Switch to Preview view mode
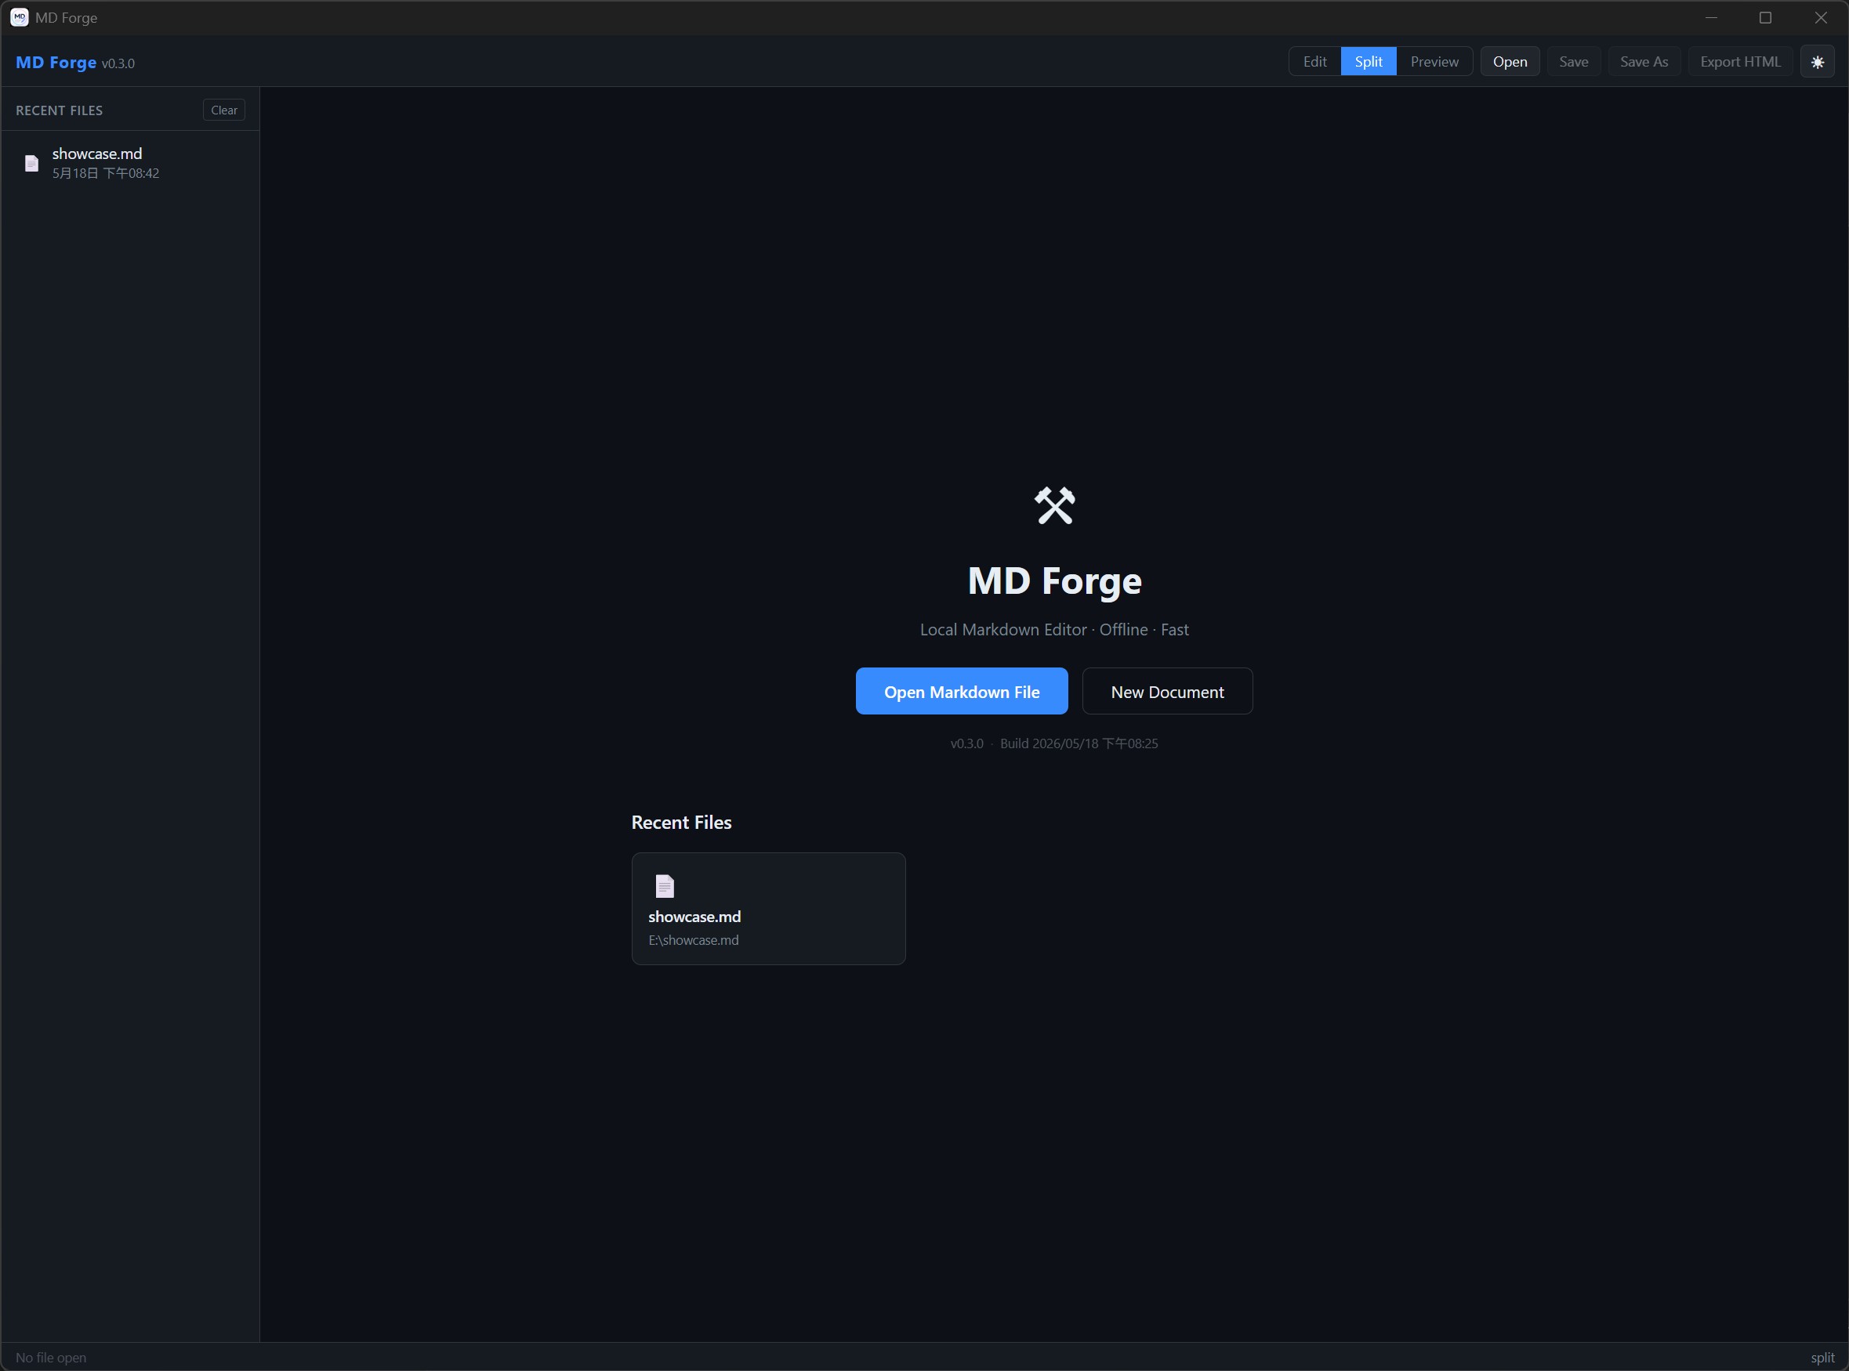This screenshot has width=1849, height=1371. (x=1434, y=62)
